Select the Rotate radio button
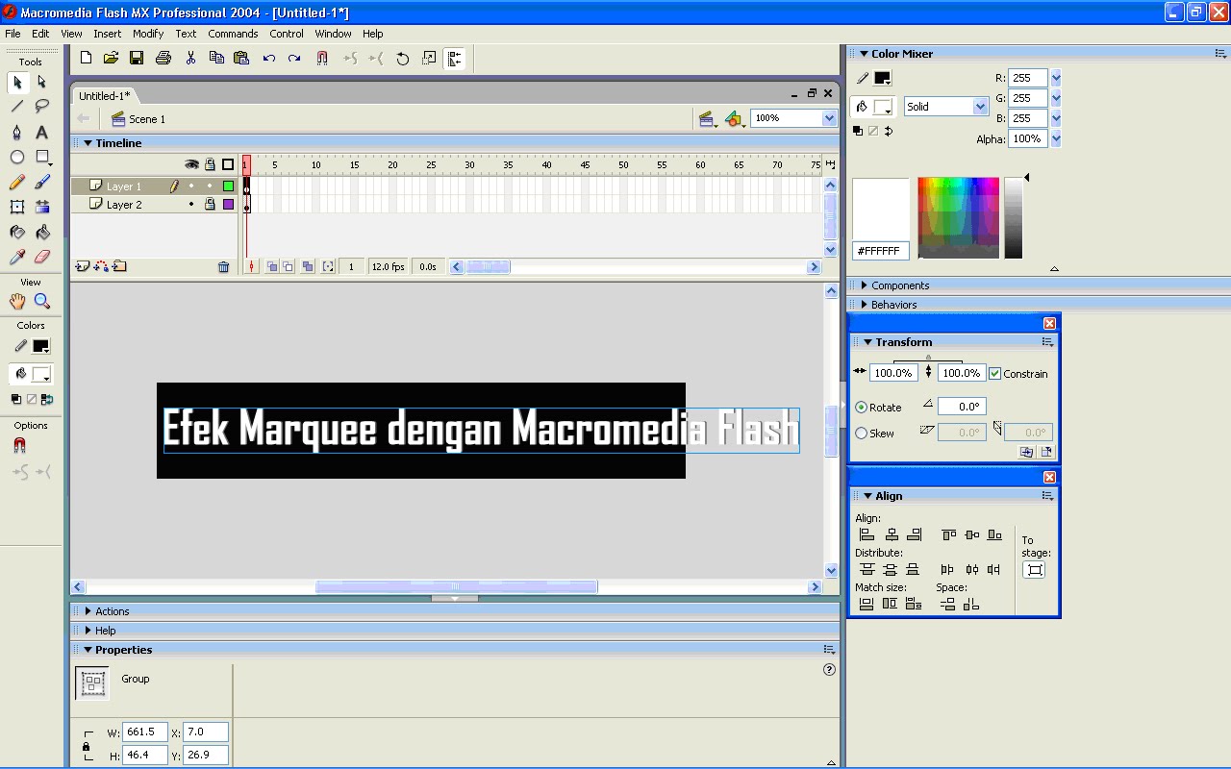The height and width of the screenshot is (769, 1231). click(x=862, y=408)
